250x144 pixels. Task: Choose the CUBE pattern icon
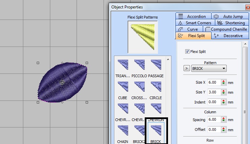pos(123,87)
